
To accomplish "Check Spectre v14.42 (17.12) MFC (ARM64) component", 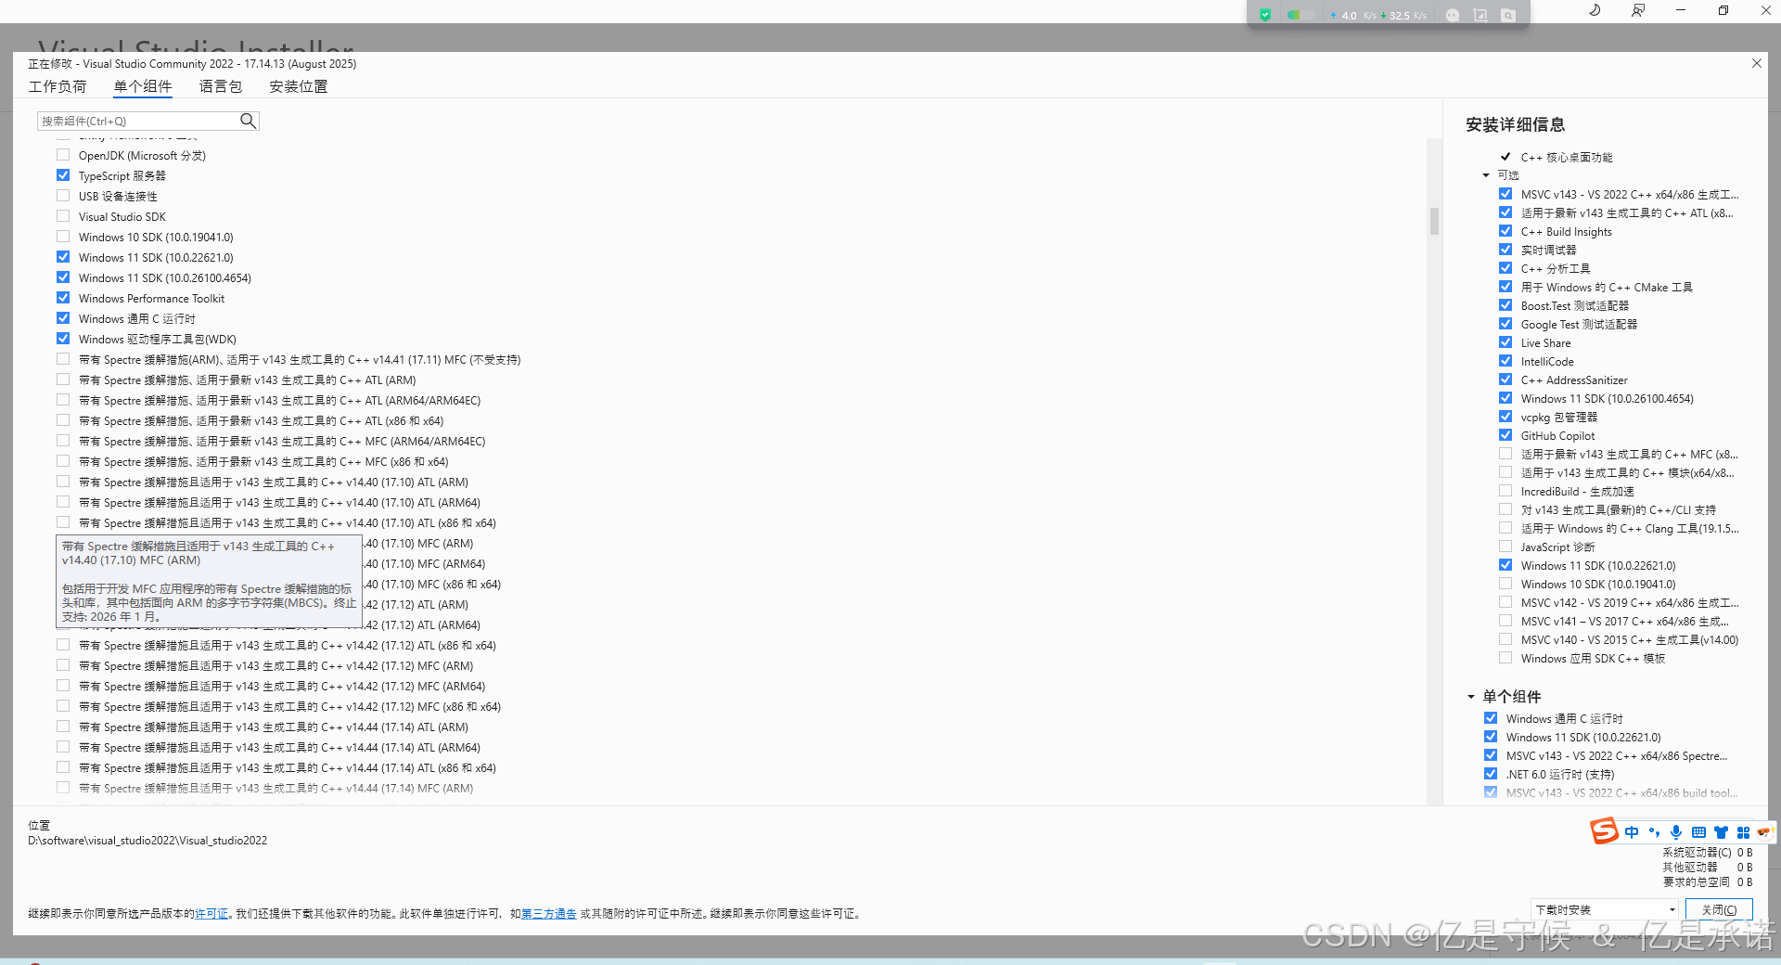I will [x=63, y=686].
